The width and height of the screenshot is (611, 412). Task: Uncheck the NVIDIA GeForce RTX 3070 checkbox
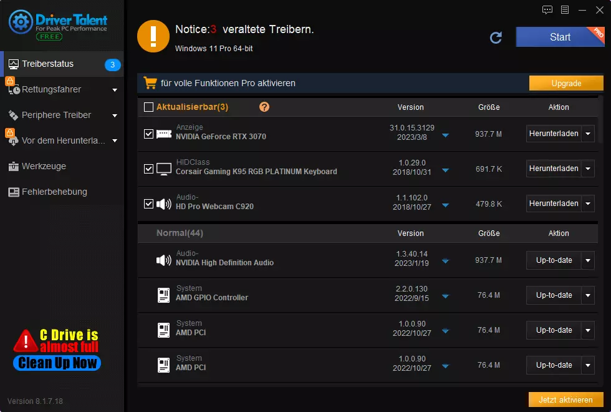pyautogui.click(x=148, y=134)
